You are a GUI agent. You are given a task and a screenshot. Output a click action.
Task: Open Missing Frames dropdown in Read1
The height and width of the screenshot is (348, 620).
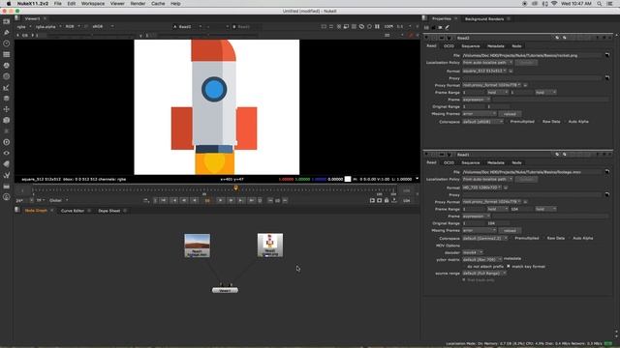coord(480,230)
